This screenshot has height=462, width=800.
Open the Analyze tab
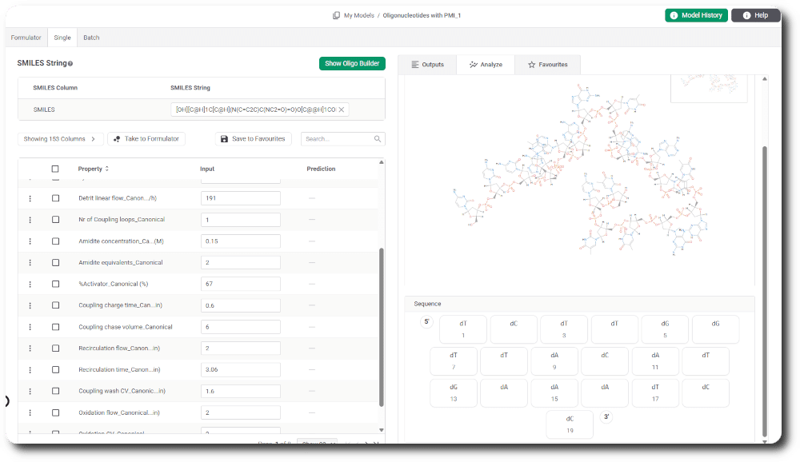point(486,65)
